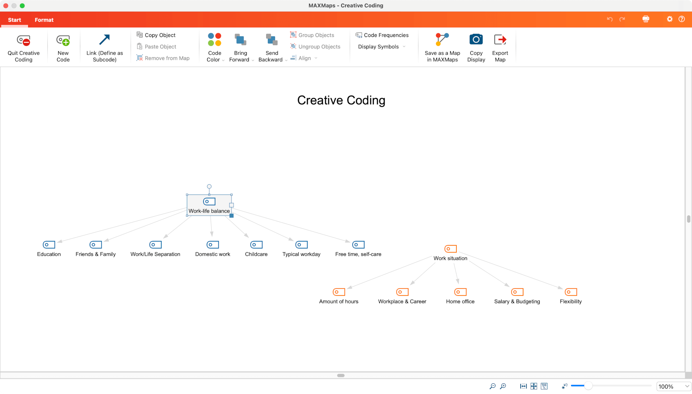
Task: Expand Code Color dropdown arrow
Action: pos(223,60)
